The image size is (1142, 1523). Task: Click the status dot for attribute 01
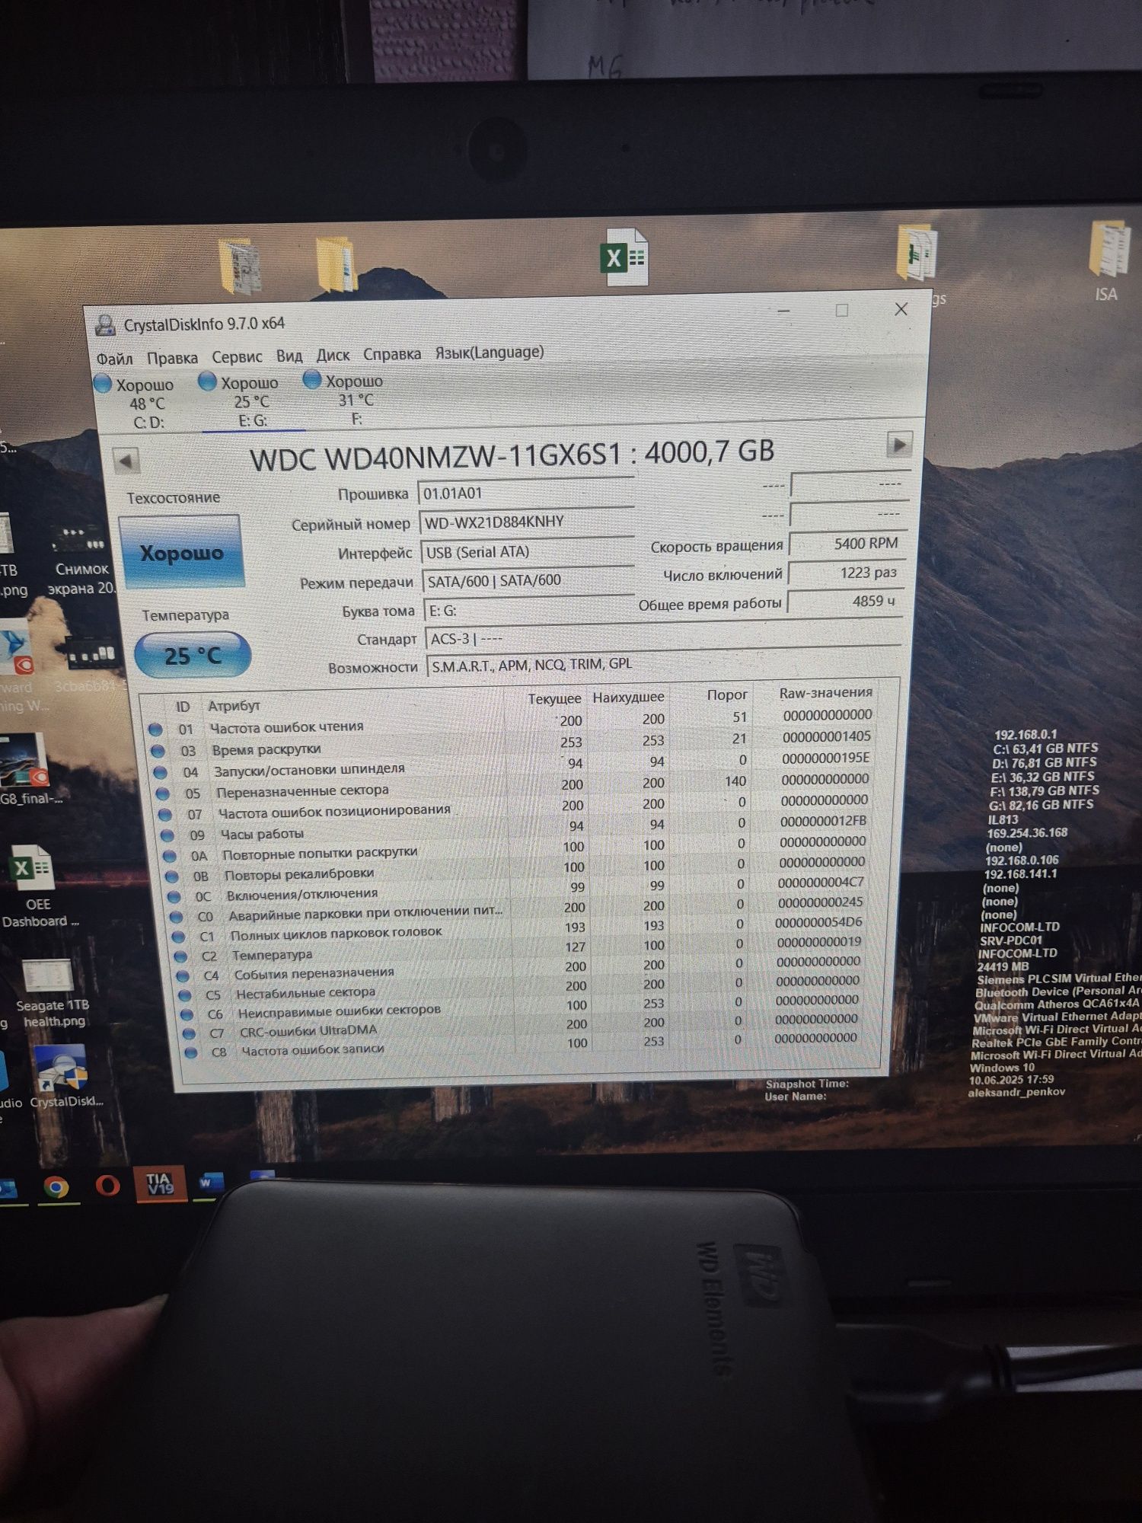point(155,730)
